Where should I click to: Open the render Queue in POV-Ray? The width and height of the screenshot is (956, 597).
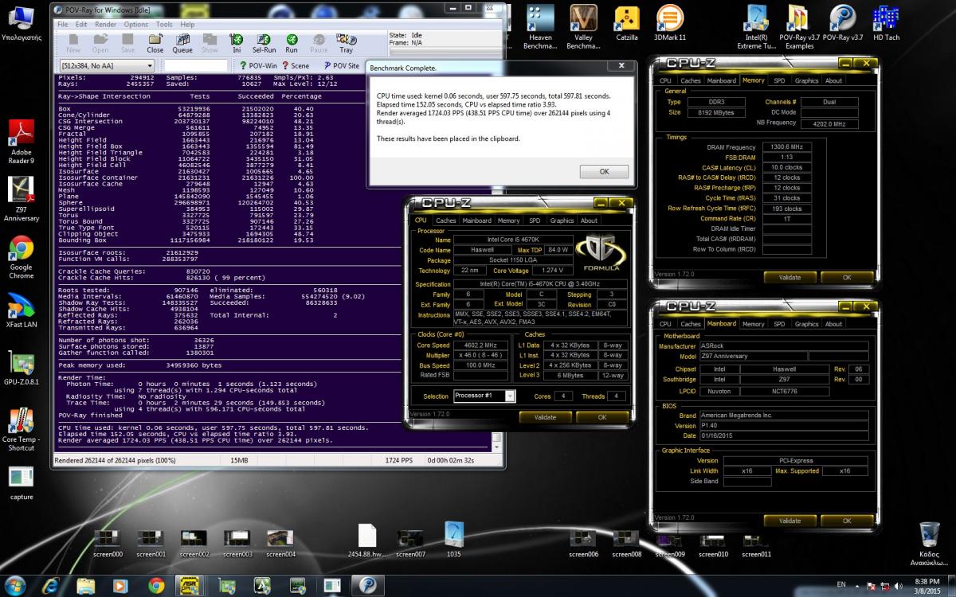(182, 43)
